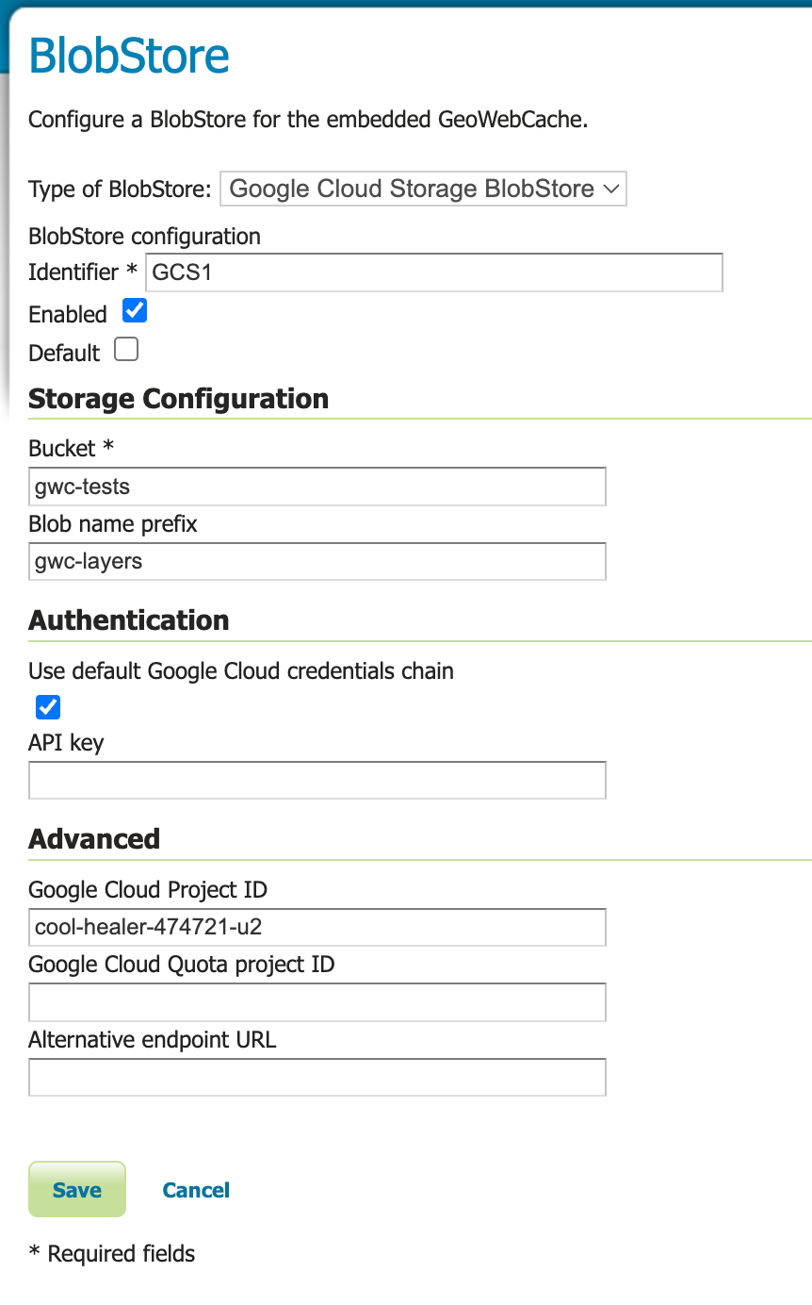The height and width of the screenshot is (1305, 812).
Task: Click the Authentication section heading
Action: [129, 619]
